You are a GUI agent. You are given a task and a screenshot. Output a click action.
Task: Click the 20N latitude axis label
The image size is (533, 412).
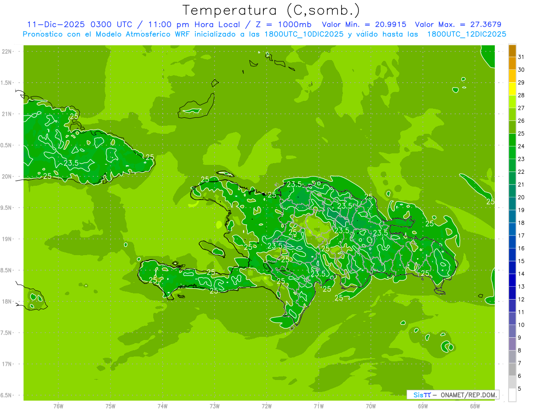(7, 176)
